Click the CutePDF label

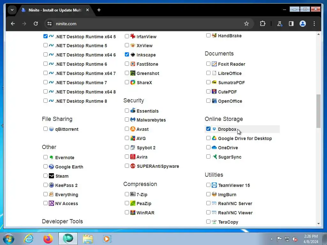227,92
